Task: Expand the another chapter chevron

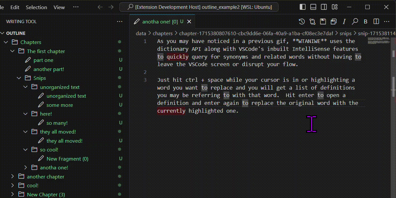Action: point(12,177)
